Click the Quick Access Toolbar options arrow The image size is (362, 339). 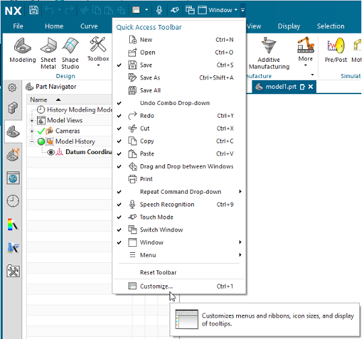pyautogui.click(x=243, y=10)
